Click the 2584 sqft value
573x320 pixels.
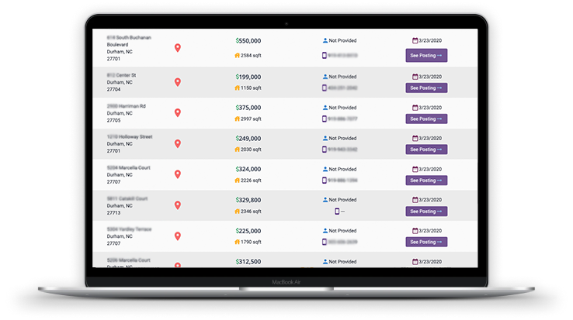pyautogui.click(x=251, y=56)
